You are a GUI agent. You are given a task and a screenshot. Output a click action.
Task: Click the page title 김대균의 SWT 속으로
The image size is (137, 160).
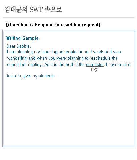click(33, 9)
